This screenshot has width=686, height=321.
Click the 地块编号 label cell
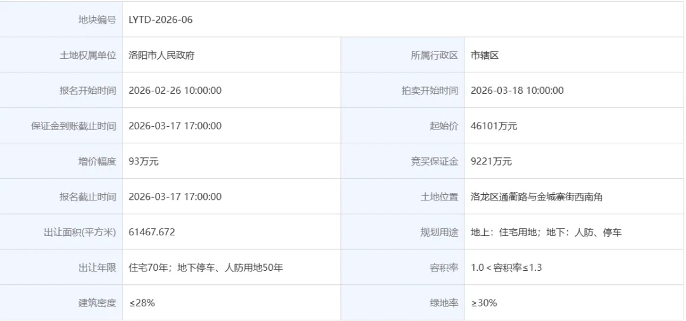click(61, 20)
